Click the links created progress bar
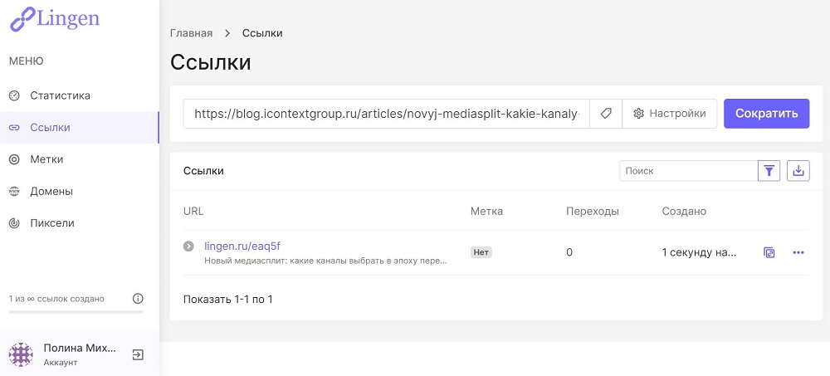 76,312
